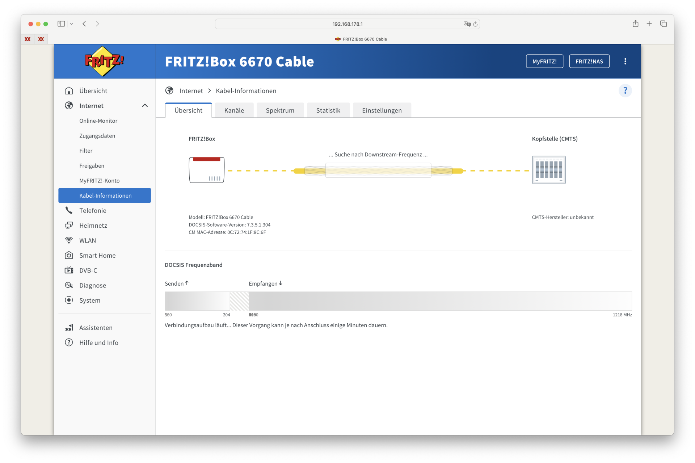Open Zugangsdaten page
695x463 pixels.
click(x=97, y=136)
